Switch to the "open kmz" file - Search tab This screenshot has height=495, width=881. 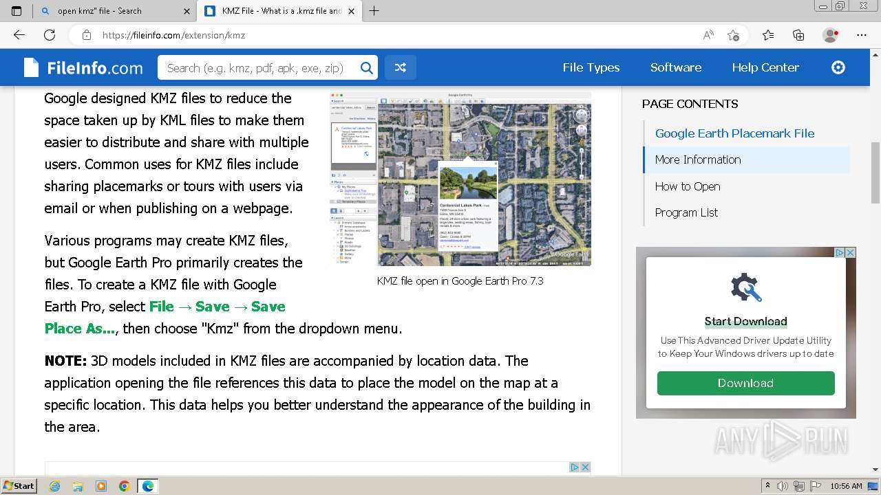115,11
